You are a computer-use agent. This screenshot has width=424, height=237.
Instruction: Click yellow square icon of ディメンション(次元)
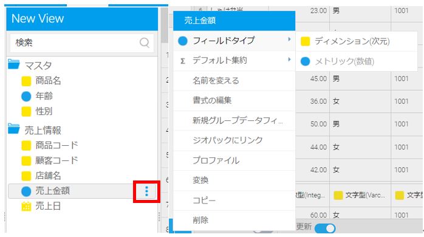(306, 41)
